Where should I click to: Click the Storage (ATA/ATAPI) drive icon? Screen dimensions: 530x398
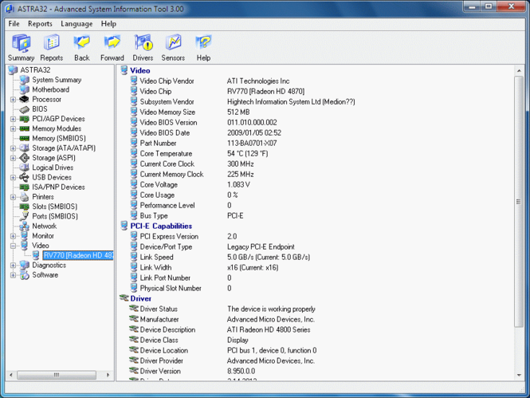[25, 148]
